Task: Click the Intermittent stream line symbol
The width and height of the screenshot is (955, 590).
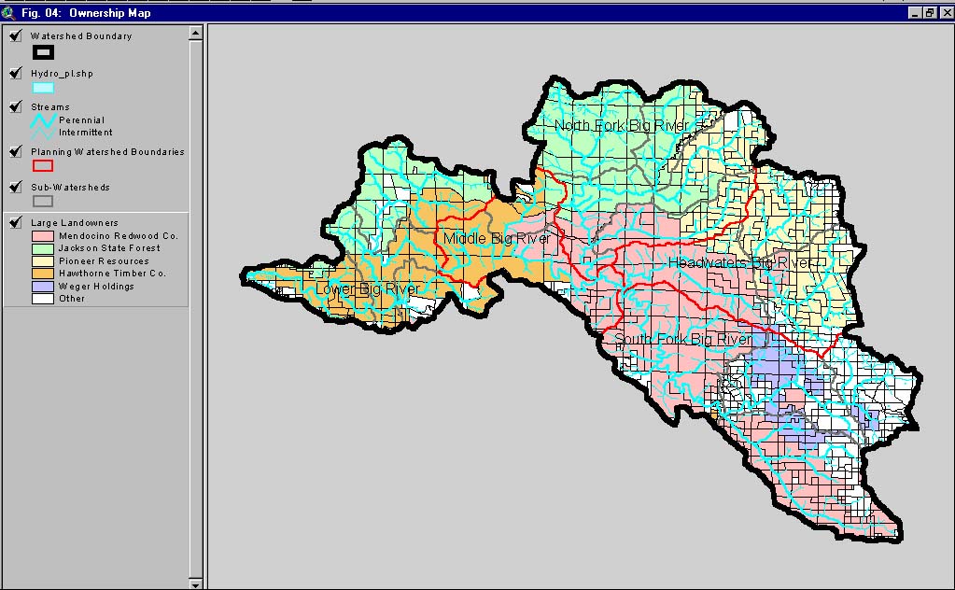Action: pos(43,133)
